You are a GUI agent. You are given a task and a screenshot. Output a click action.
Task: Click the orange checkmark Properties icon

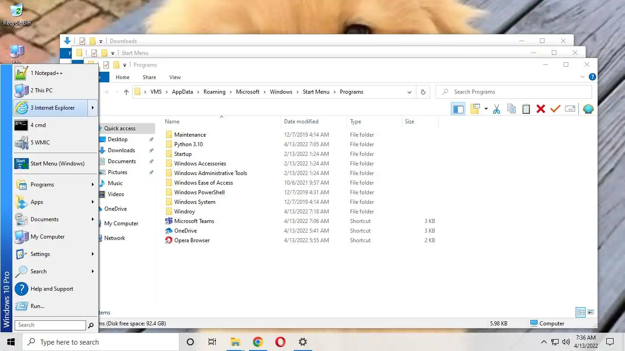pyautogui.click(x=555, y=109)
